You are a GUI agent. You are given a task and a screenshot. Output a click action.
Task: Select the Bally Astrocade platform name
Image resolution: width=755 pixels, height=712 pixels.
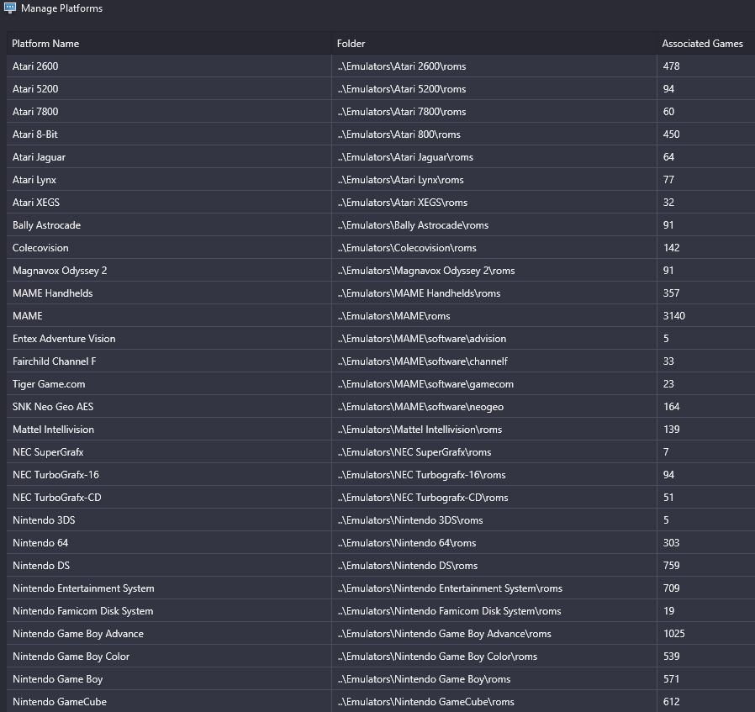47,224
